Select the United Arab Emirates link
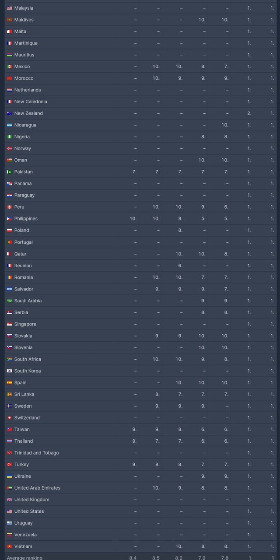 point(37,488)
